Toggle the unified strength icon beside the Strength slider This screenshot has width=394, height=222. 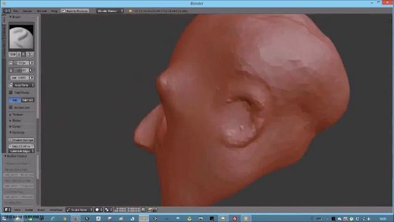coord(11,70)
